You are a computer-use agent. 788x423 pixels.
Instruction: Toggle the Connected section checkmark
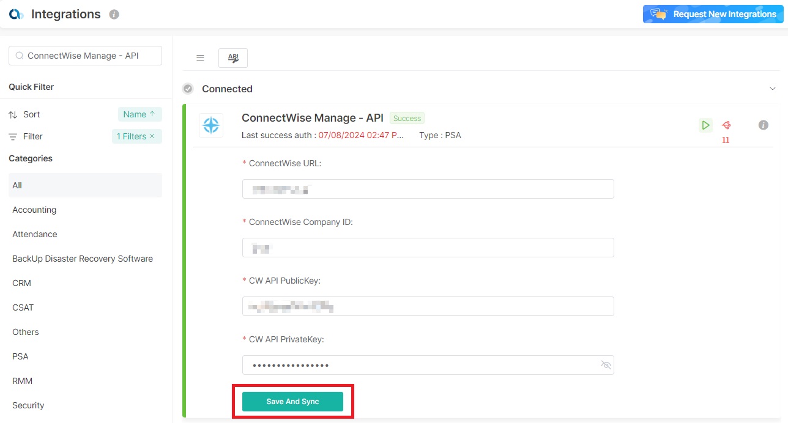pos(188,89)
